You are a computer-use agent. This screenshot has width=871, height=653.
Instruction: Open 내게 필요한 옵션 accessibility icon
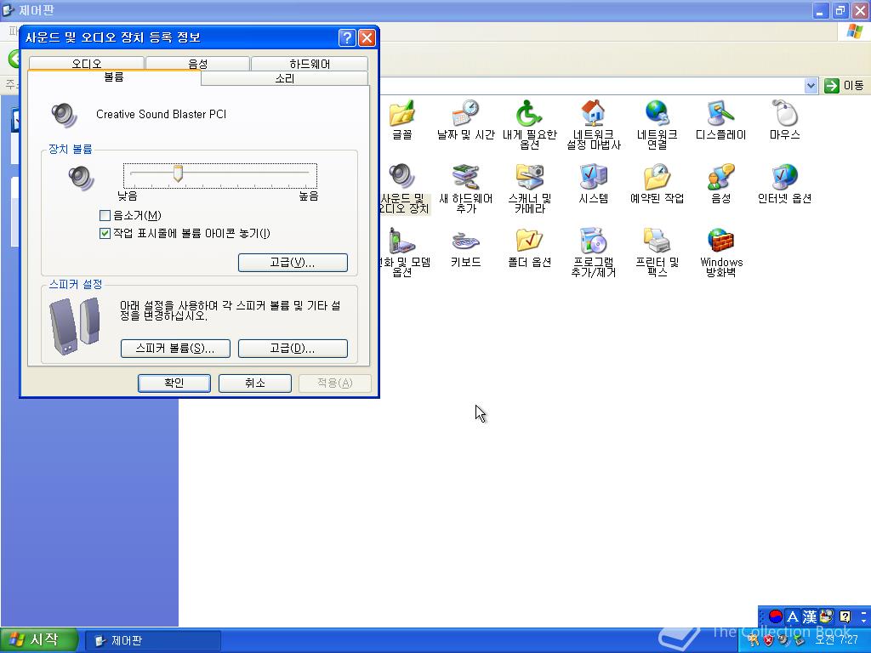coord(529,124)
